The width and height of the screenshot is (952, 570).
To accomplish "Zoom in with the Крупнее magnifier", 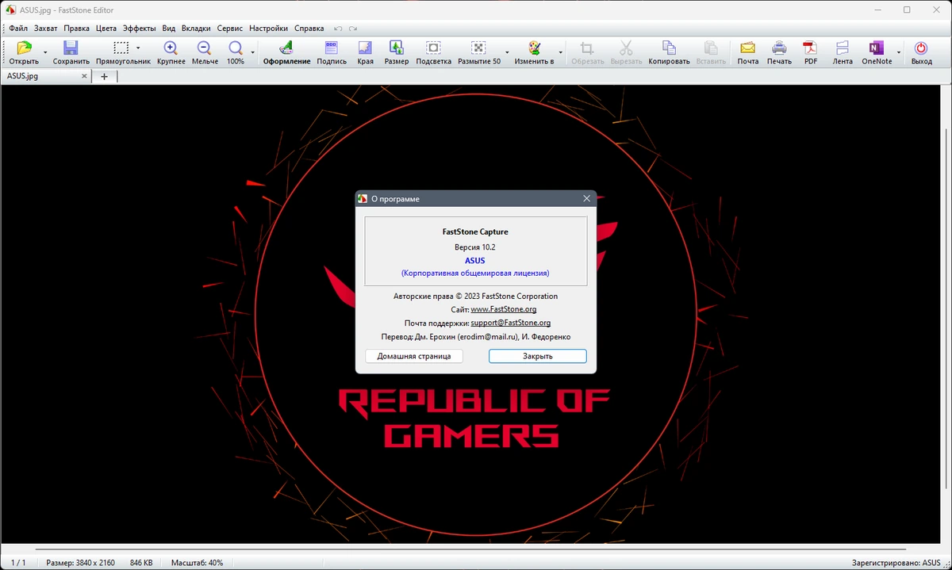I will [x=171, y=48].
